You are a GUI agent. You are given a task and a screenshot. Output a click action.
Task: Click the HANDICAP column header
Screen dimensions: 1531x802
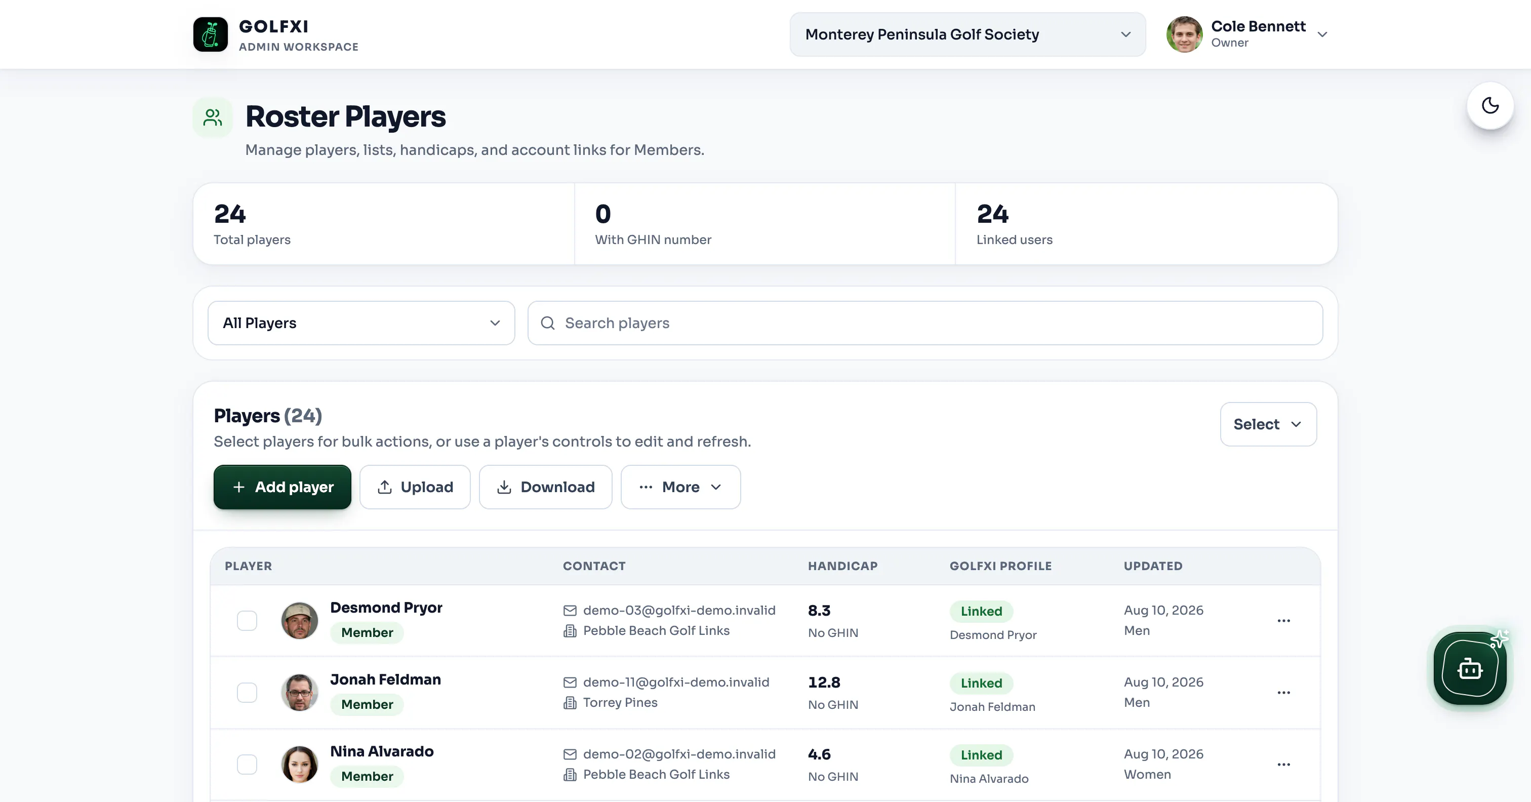point(843,566)
